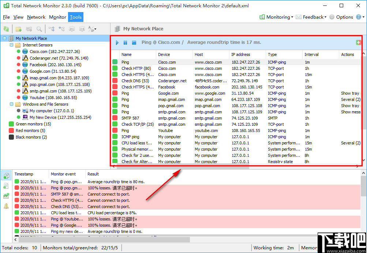This screenshot has width=367, height=253.
Task: Sort monitors Z-A using the toolbar icon
Action: (x=82, y=29)
